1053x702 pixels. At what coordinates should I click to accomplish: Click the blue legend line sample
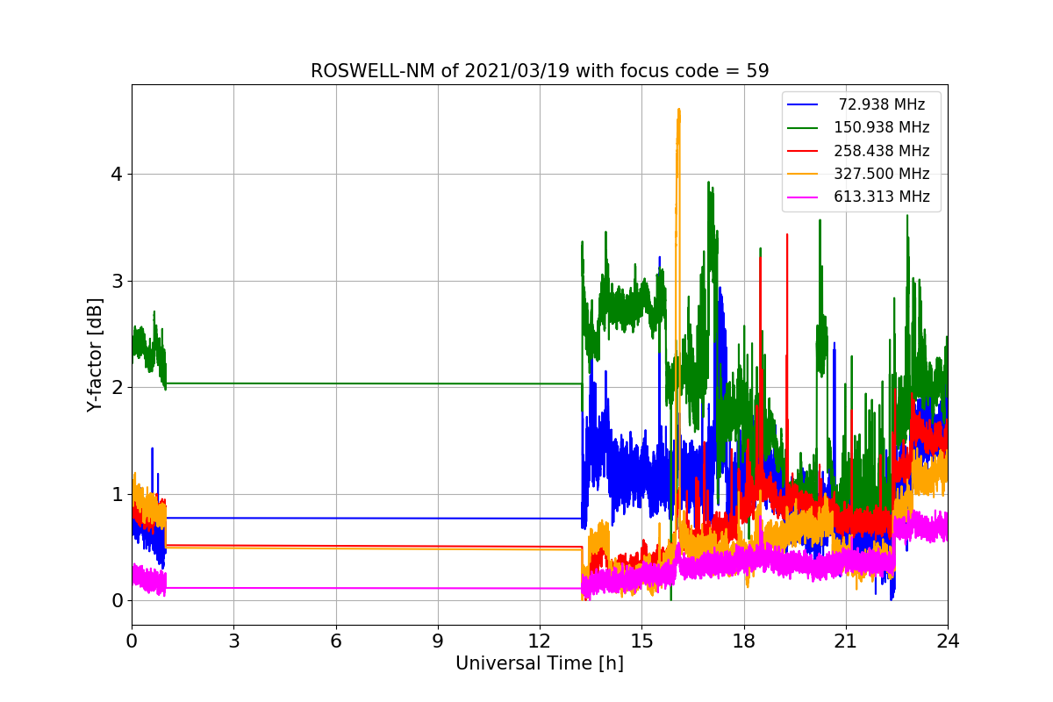(x=803, y=104)
